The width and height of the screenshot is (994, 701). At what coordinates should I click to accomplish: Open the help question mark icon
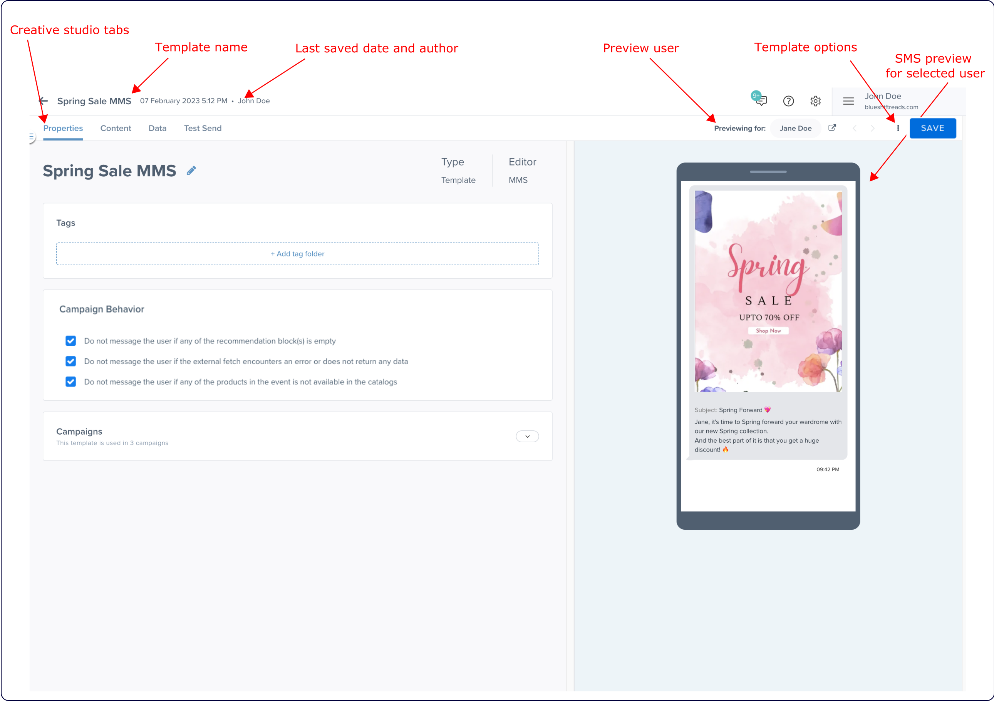788,101
